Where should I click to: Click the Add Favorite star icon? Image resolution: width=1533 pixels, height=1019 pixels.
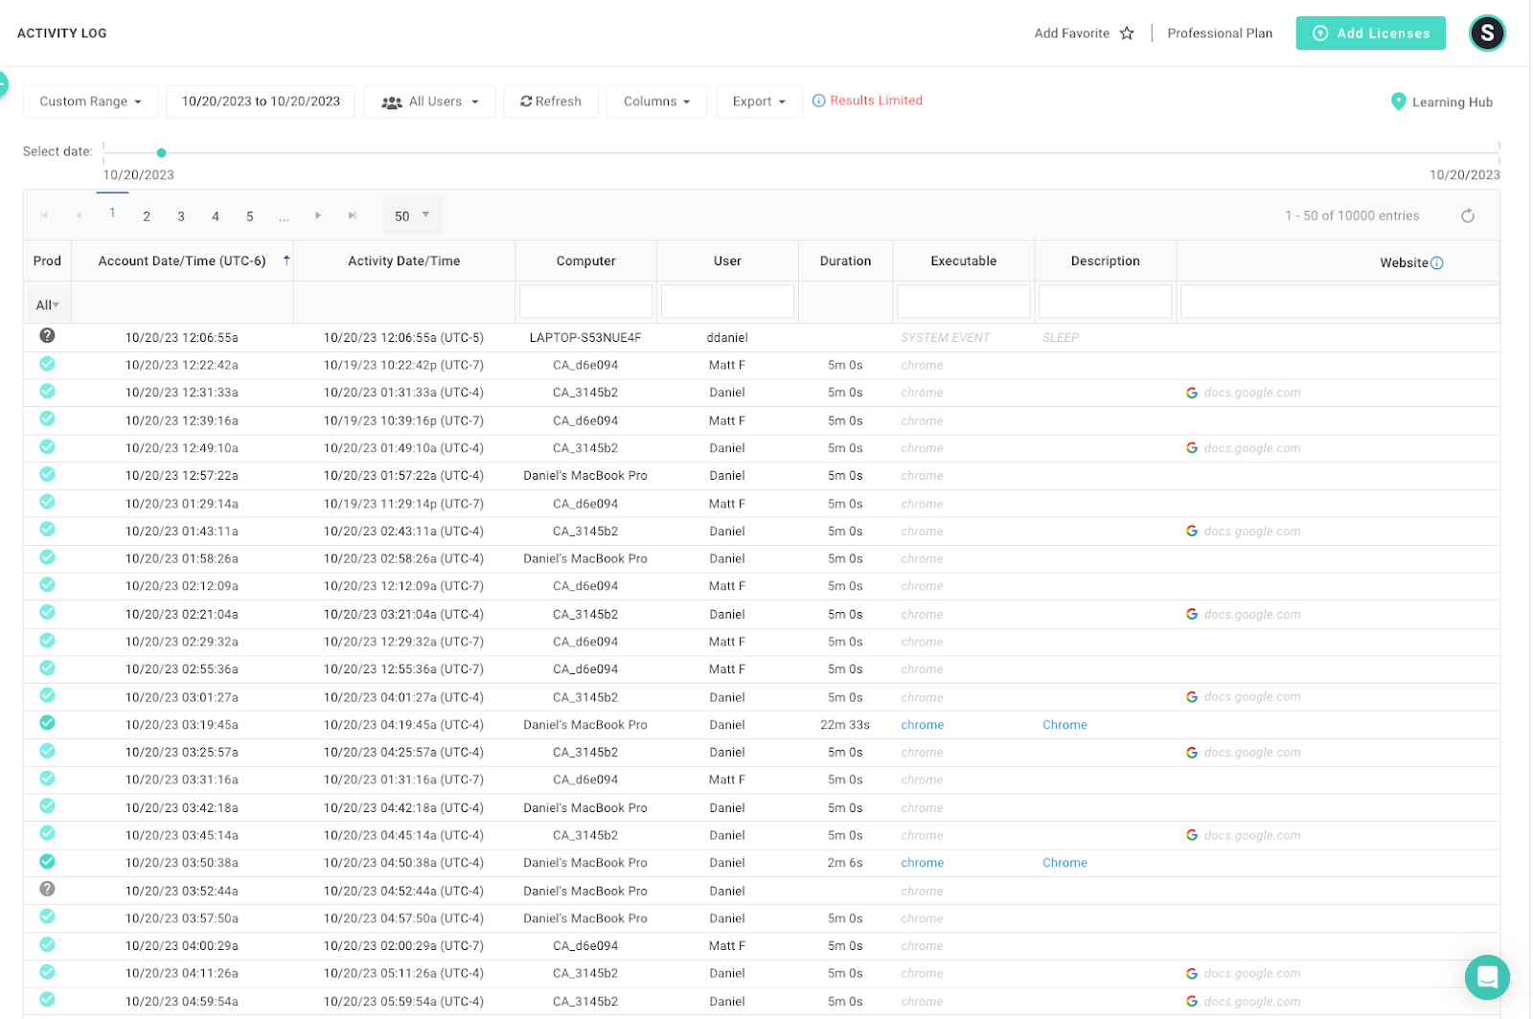click(1127, 34)
